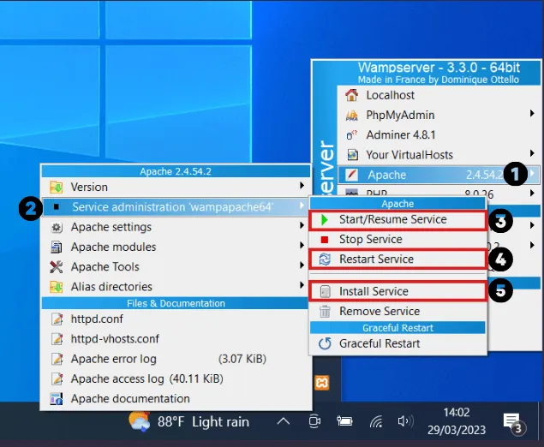Expand the PHP submenu arrow
The image size is (544, 447).
tap(532, 194)
